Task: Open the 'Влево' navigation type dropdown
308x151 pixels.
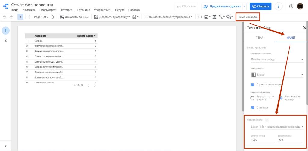Action: point(277,75)
